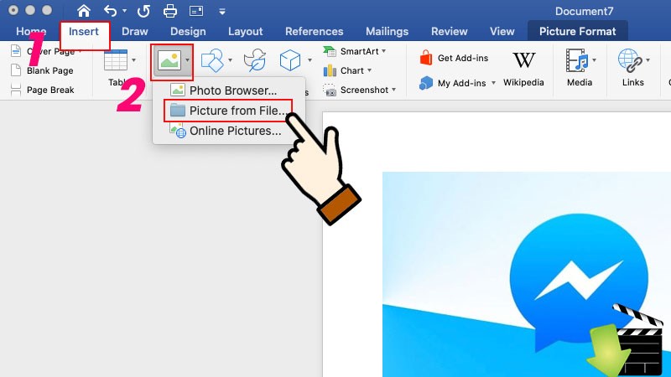Click the page view icon in title bar
This screenshot has height=377, width=671.
click(196, 11)
